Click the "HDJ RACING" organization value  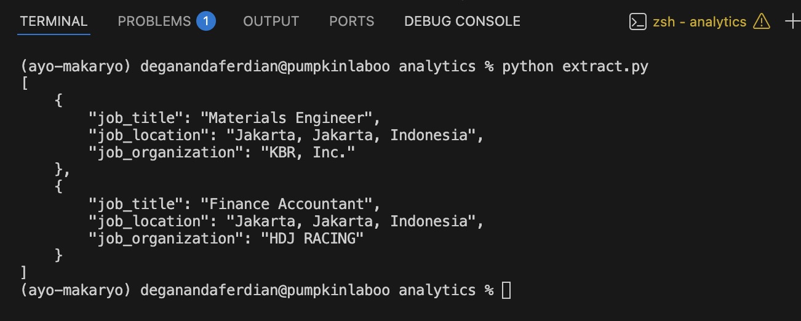click(x=313, y=238)
